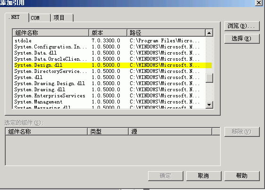Close the 添加引用 dialog
This screenshot has width=265, height=190.
point(259,3)
